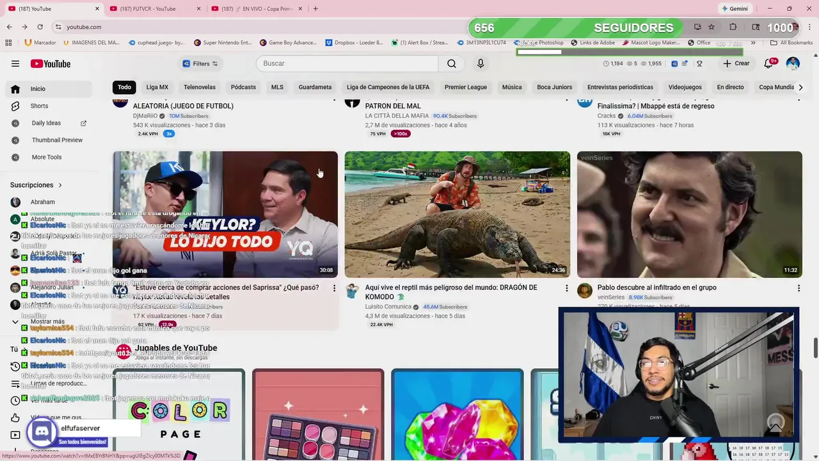Open the Gemini button in Chrome
The height and width of the screenshot is (461, 819).
click(735, 8)
